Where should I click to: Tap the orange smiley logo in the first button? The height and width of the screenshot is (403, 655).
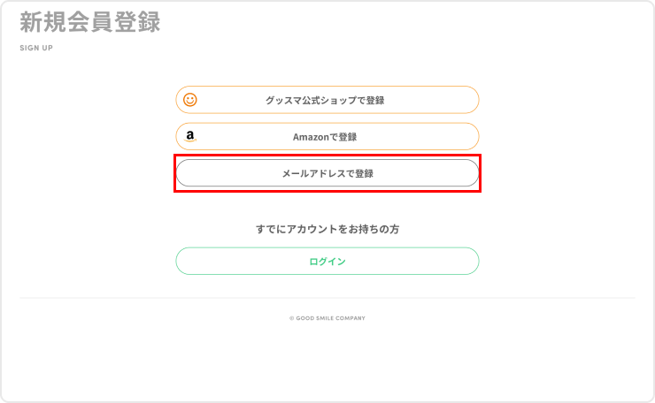(x=190, y=100)
